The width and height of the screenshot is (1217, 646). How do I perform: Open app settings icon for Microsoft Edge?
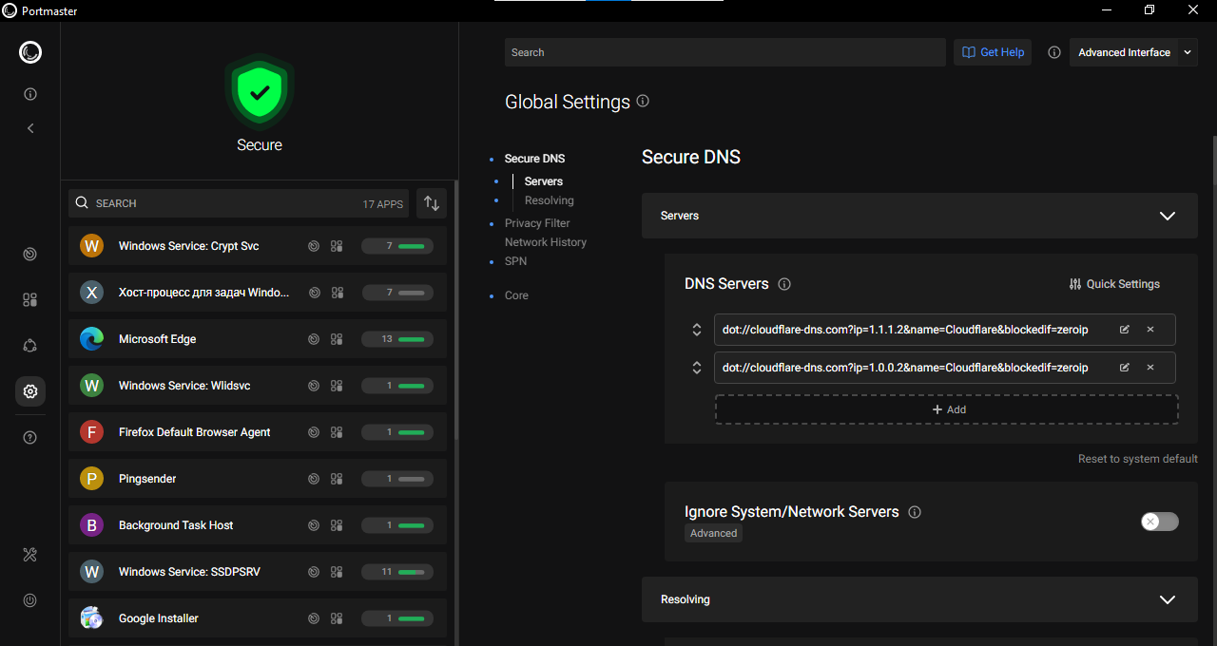[337, 339]
